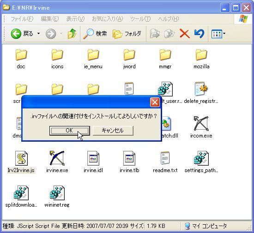This screenshot has height=233, width=254.
Task: Expand the Back history dropdown arrow
Action: [x=38, y=34]
